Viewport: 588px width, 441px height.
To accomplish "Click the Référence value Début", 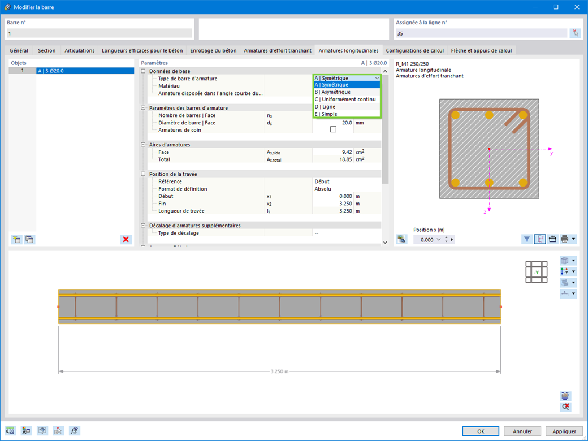I will 347,181.
